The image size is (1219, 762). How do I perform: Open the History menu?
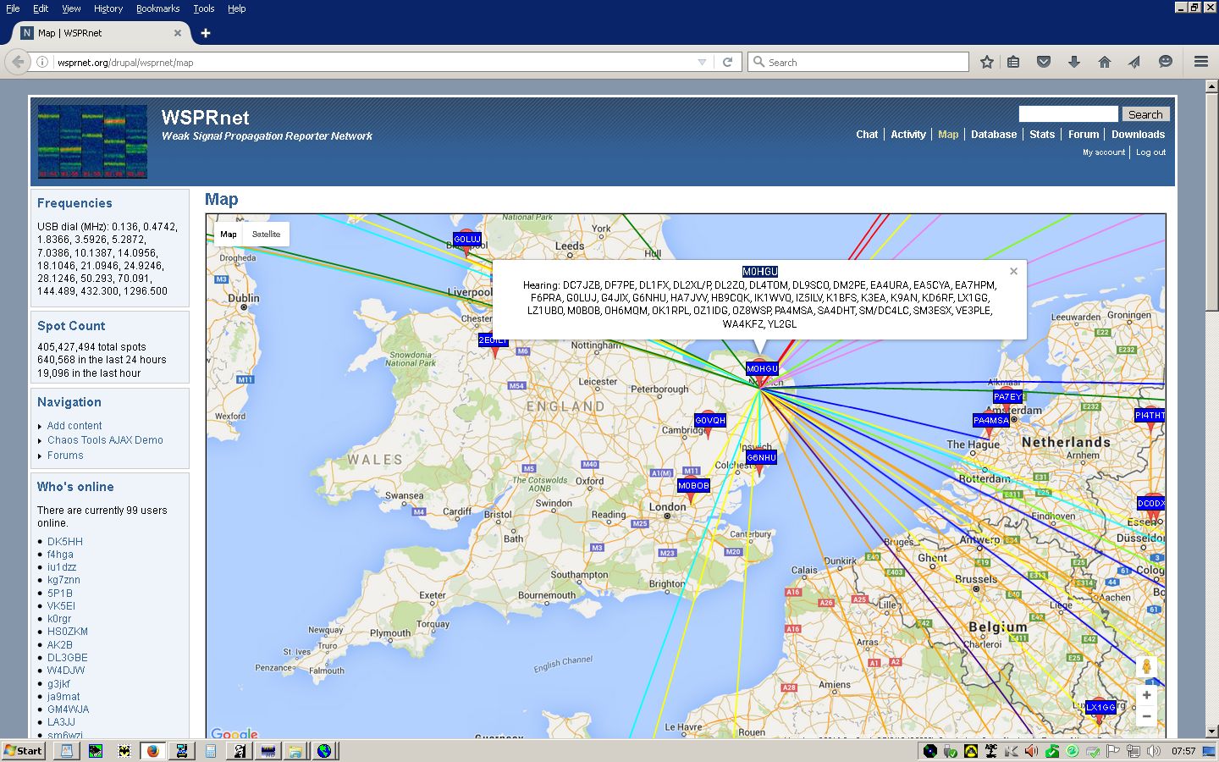coord(108,8)
